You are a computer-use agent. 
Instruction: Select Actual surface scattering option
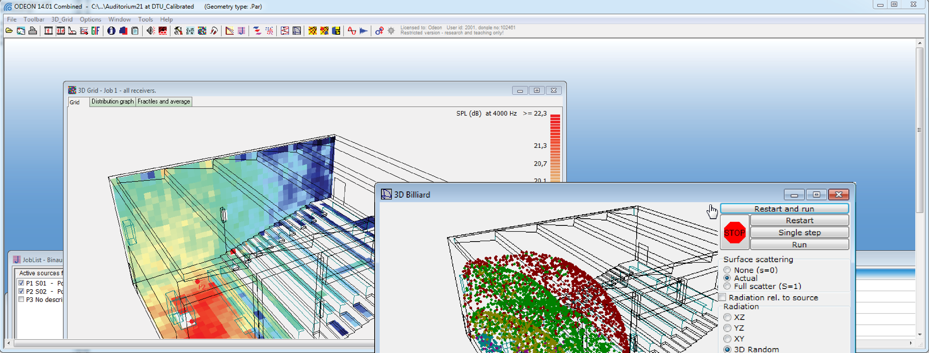727,278
